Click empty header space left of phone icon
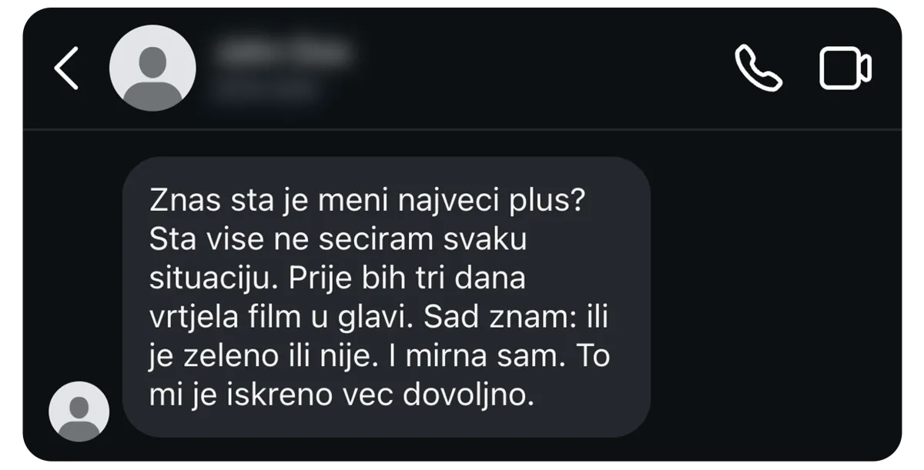Screen dimensions: 924x470 click(x=539, y=69)
